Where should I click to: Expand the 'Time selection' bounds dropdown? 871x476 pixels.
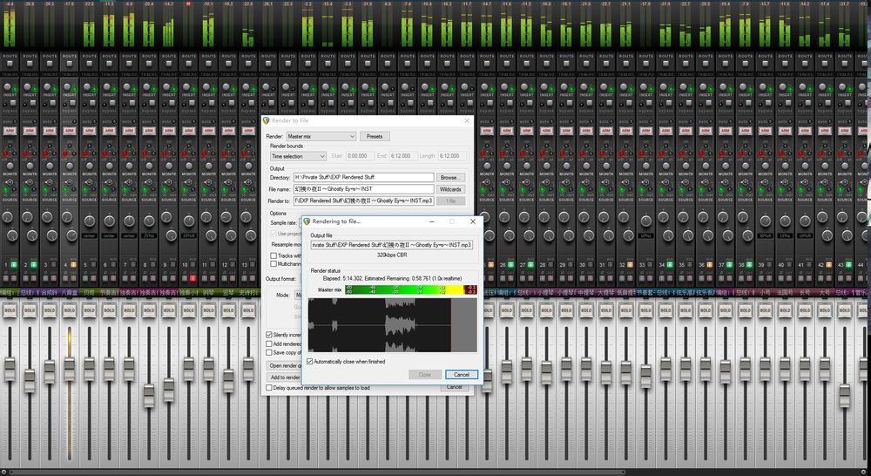[x=296, y=156]
